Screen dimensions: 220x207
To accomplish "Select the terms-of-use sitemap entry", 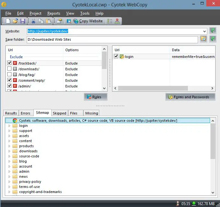I will 29,187.
